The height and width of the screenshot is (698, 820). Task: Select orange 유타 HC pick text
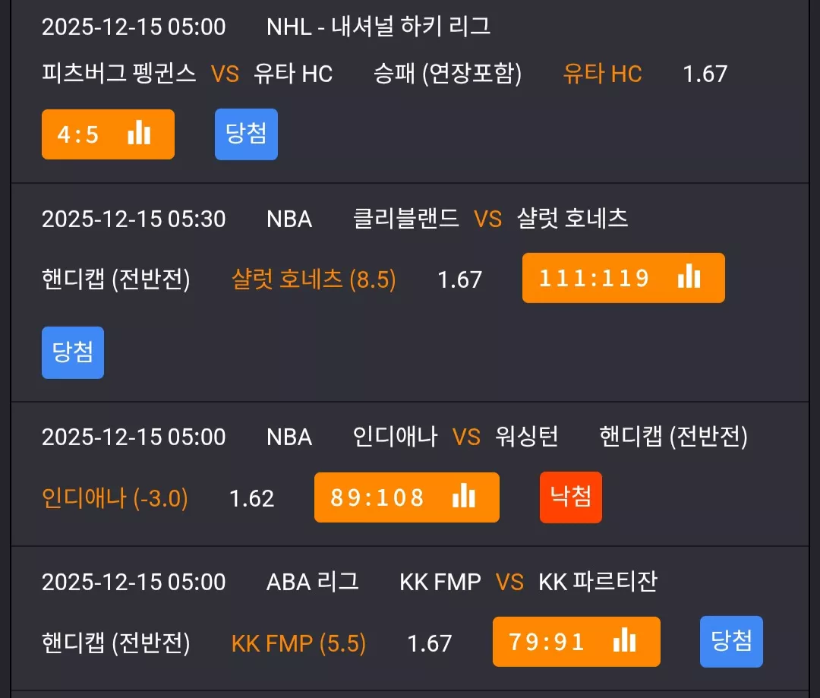click(602, 74)
